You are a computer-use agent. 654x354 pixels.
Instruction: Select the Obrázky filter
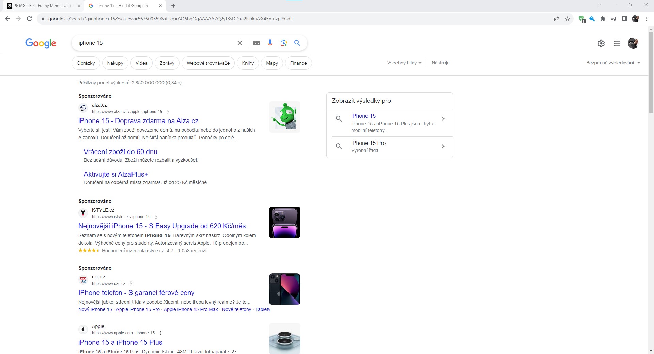[86, 63]
